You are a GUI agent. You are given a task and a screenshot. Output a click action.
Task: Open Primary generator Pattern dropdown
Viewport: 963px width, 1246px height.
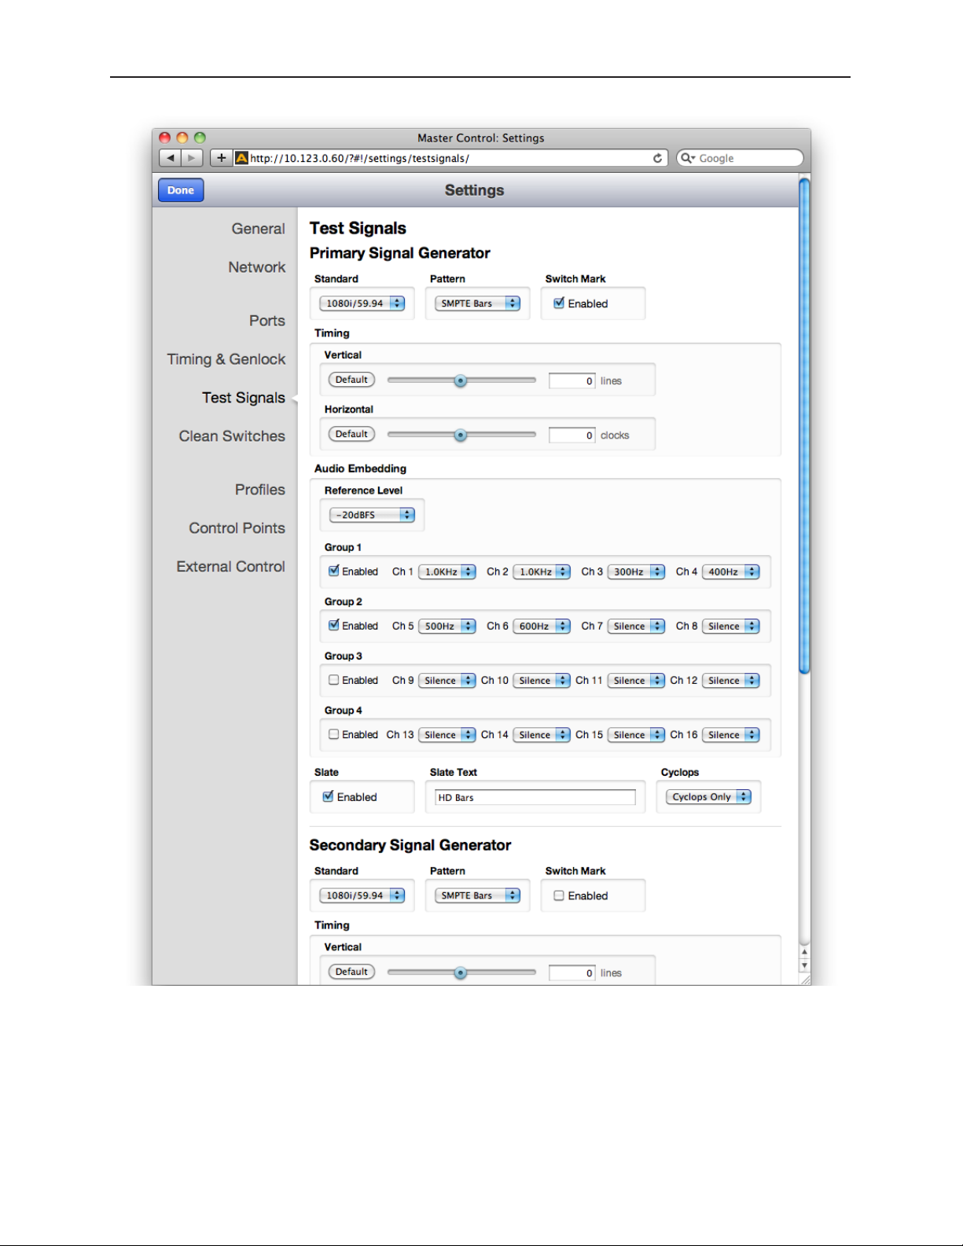(x=477, y=303)
